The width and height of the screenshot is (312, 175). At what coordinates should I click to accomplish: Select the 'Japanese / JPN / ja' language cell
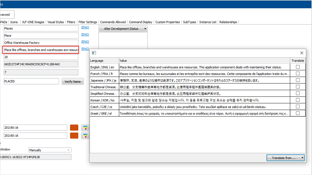click(104, 80)
